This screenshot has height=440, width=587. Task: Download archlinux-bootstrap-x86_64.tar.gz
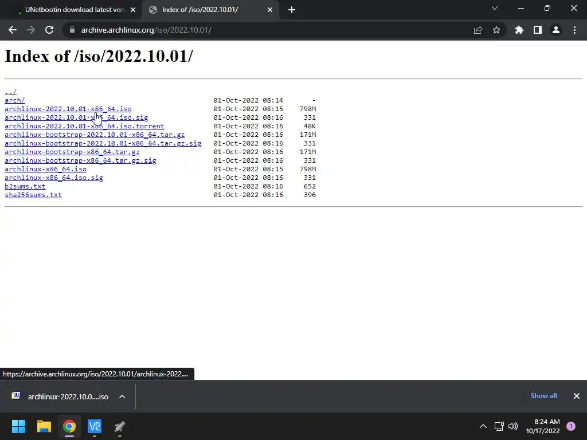point(72,152)
